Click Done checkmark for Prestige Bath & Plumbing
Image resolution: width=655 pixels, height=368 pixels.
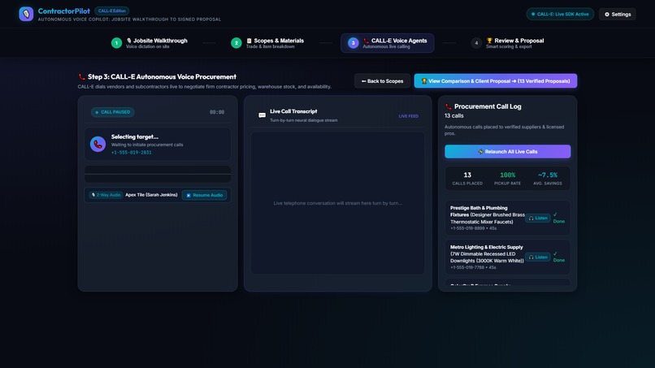tap(558, 218)
